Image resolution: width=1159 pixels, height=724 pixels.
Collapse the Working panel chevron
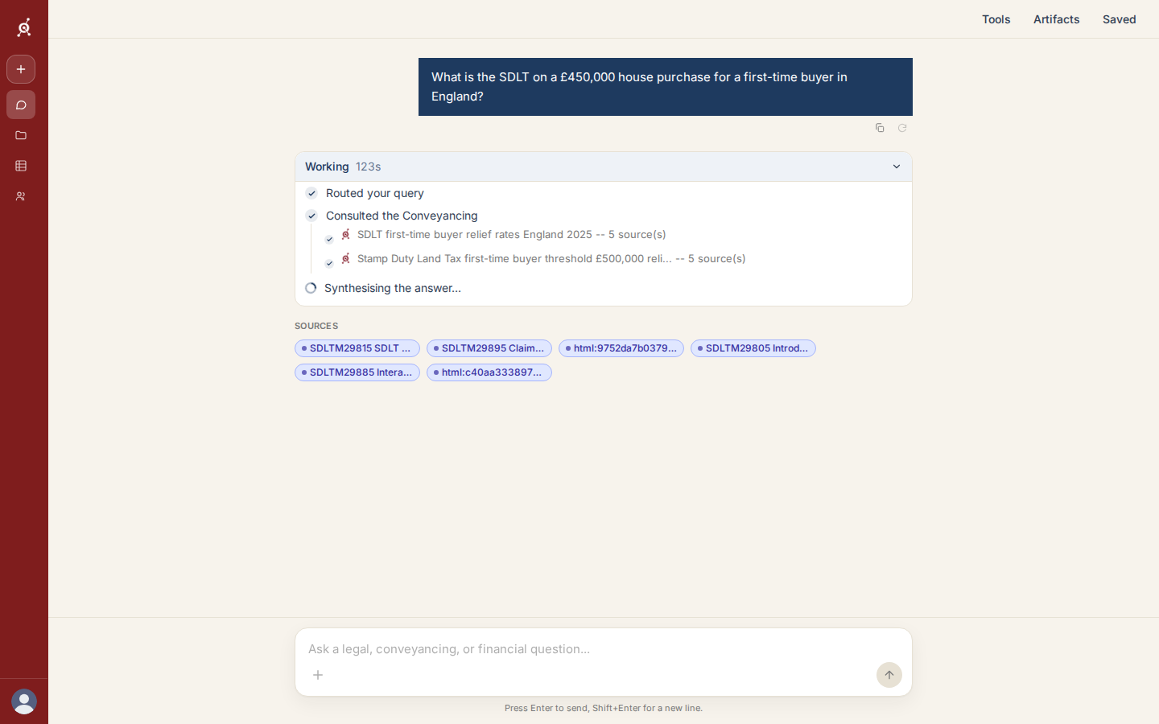coord(897,167)
